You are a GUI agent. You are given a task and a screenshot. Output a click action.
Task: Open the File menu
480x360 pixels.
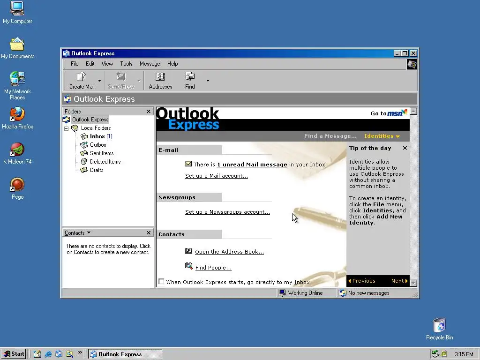coord(75,64)
